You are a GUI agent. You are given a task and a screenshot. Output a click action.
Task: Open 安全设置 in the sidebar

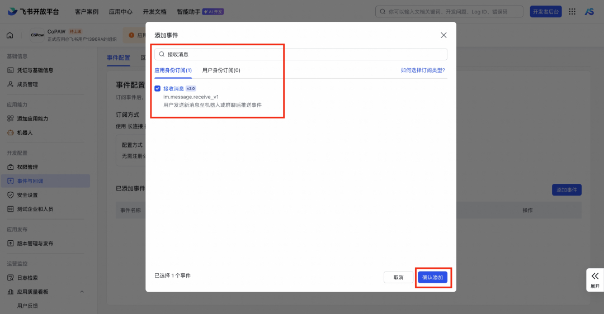(27, 195)
